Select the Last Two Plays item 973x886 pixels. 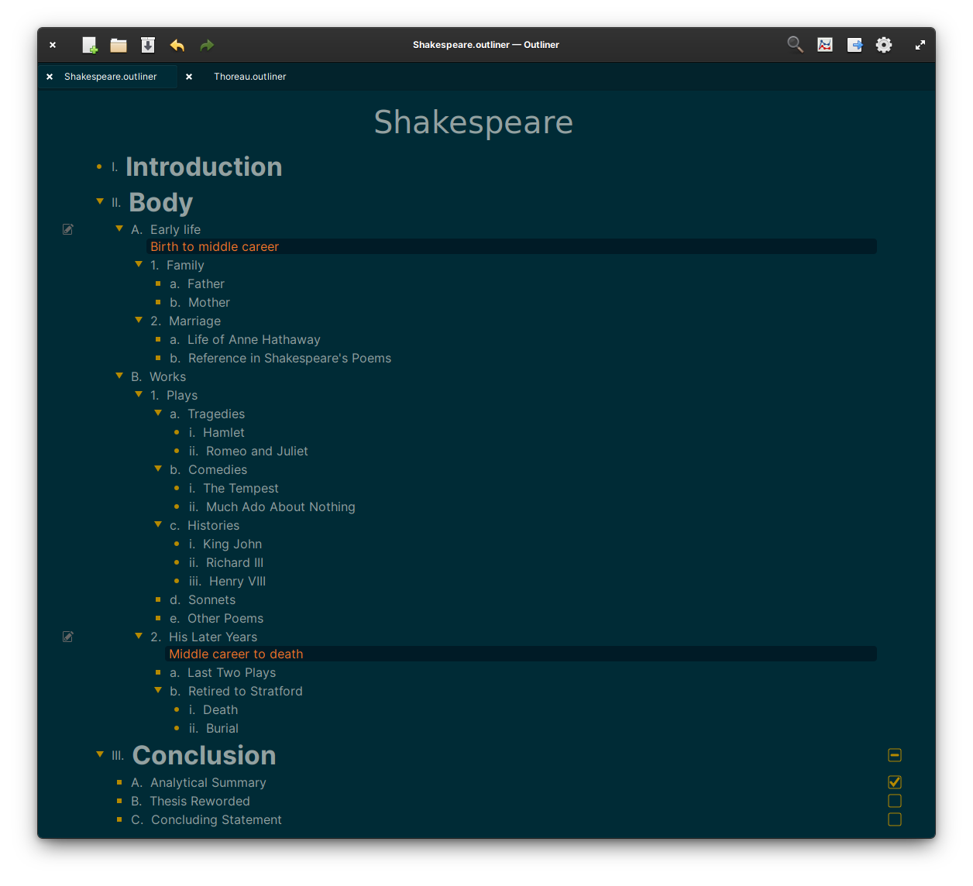(x=232, y=673)
